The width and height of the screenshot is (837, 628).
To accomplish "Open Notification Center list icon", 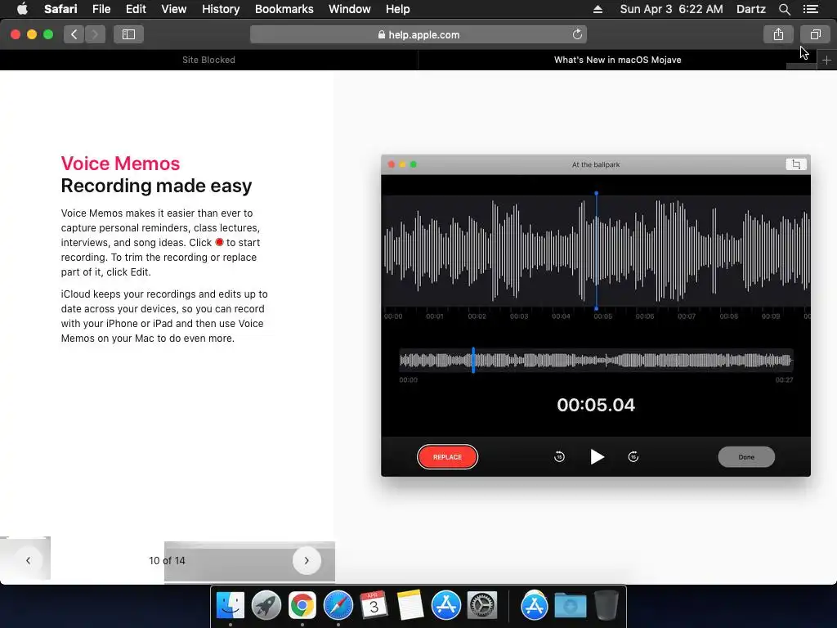I will click(810, 9).
